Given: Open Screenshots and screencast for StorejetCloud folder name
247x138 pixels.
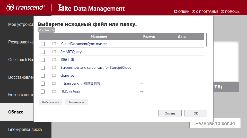Looking at the screenshot, I should (96, 67).
